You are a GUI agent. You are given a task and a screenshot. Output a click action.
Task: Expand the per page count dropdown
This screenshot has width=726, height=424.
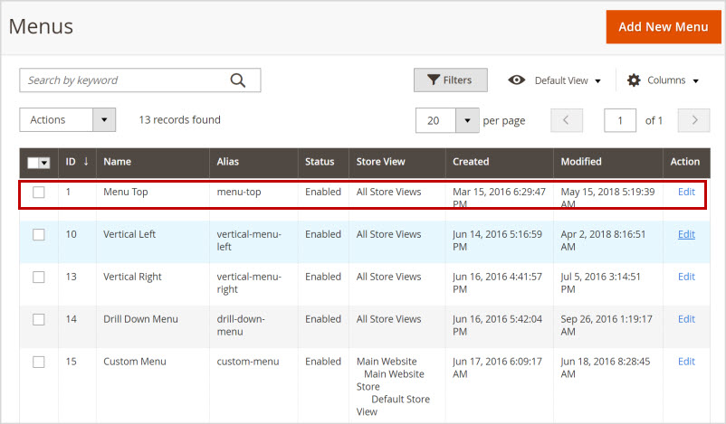point(466,120)
